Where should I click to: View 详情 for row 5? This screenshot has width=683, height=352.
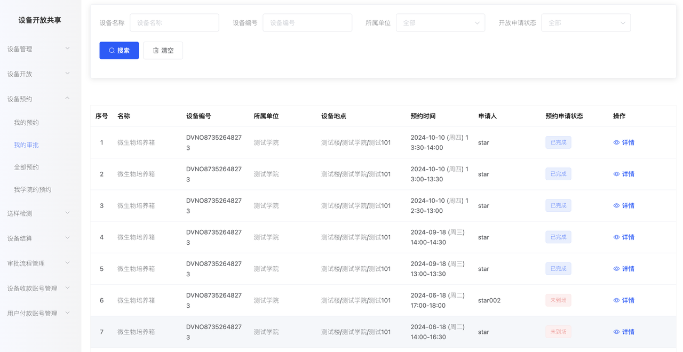pyautogui.click(x=624, y=268)
